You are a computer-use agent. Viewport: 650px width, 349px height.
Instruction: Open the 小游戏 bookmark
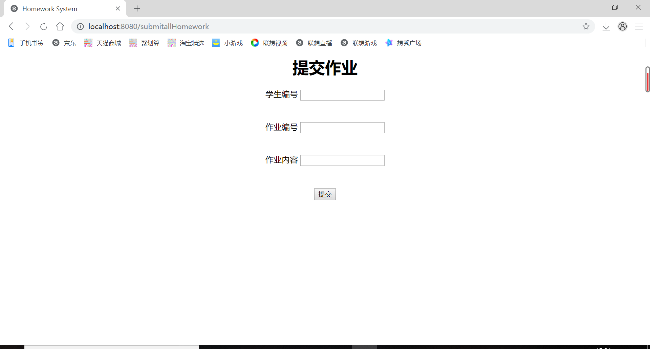coord(233,43)
